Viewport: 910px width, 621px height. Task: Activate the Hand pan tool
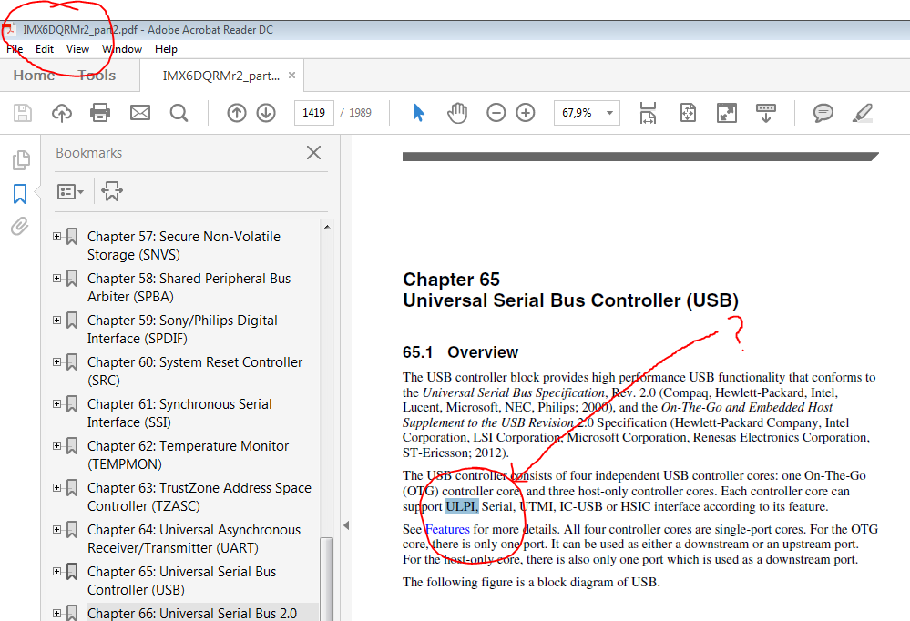pos(457,113)
